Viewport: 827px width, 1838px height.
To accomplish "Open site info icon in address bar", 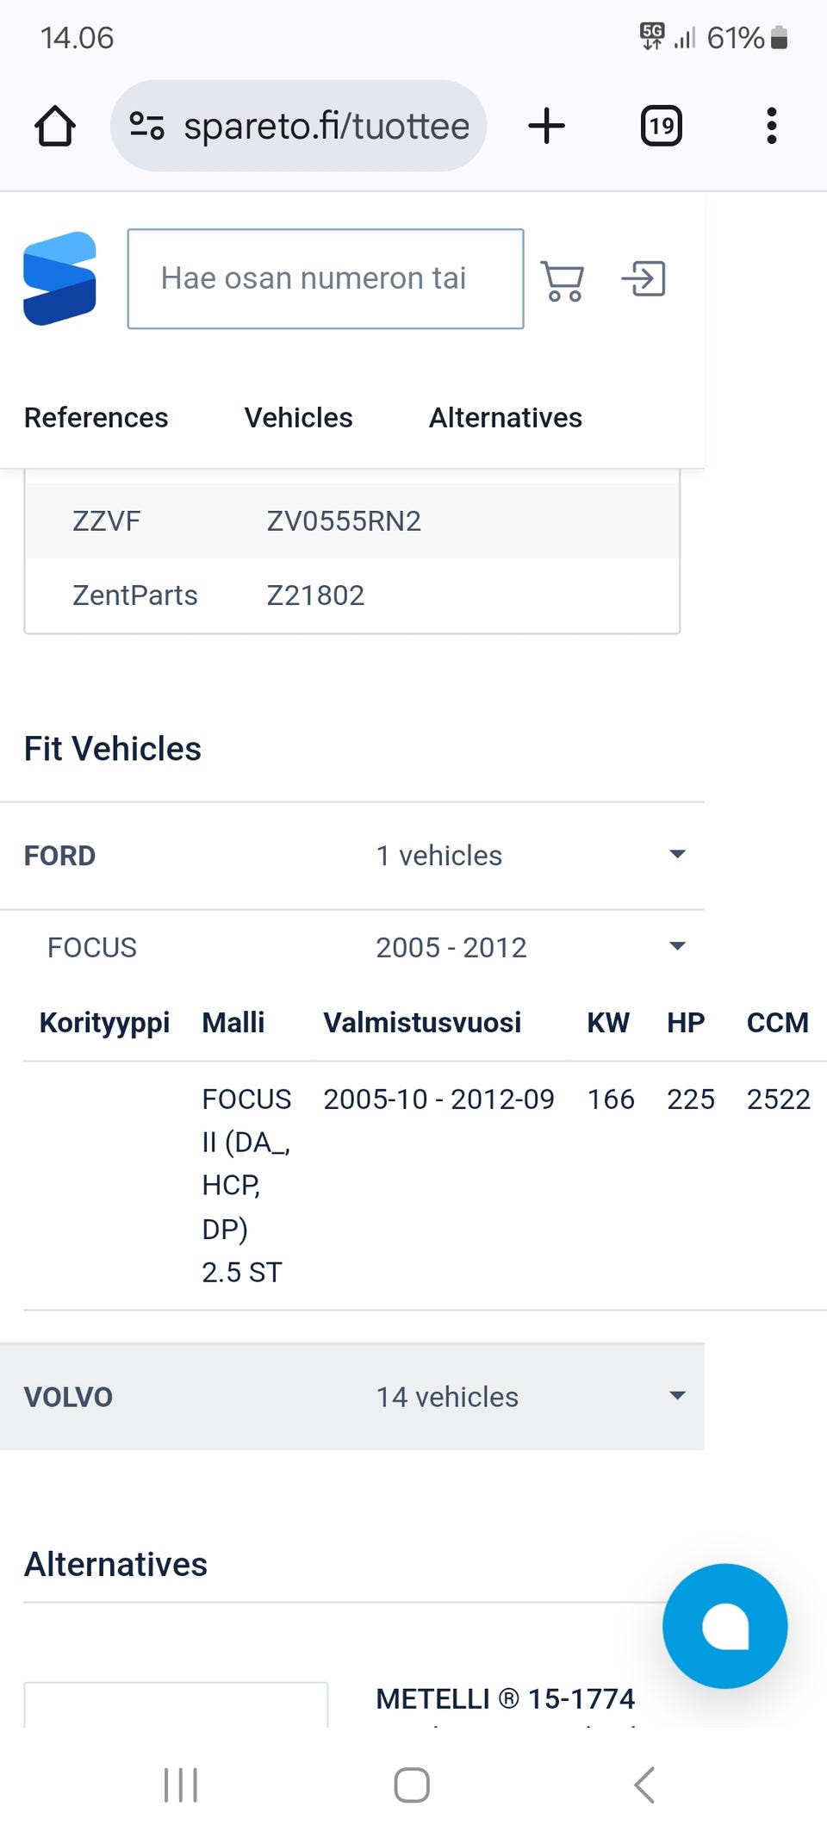I will click(x=146, y=126).
